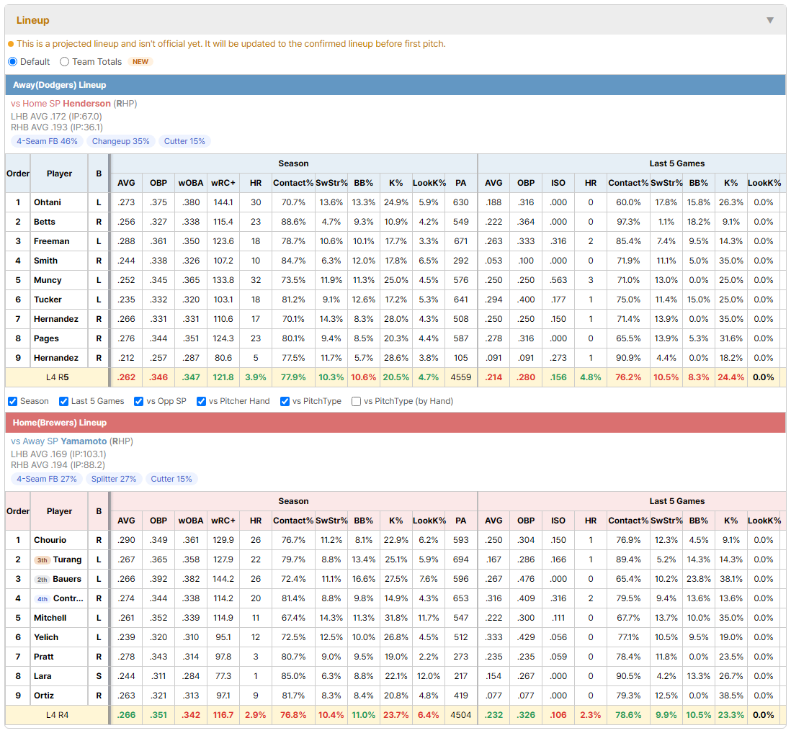Click player name Chourio
Image resolution: width=791 pixels, height=733 pixels.
[50, 540]
